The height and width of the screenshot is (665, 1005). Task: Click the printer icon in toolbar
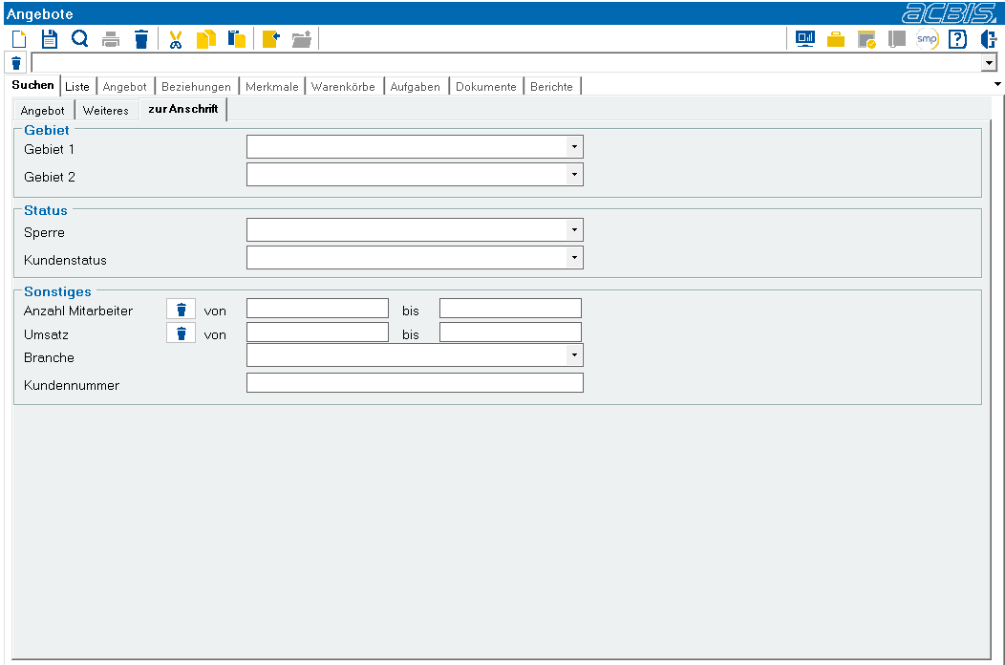(x=111, y=40)
